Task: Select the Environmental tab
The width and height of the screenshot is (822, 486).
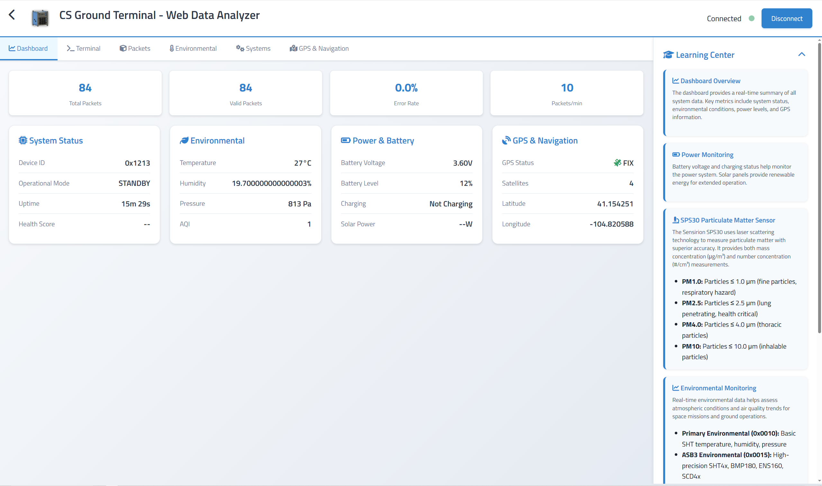Action: pos(193,48)
